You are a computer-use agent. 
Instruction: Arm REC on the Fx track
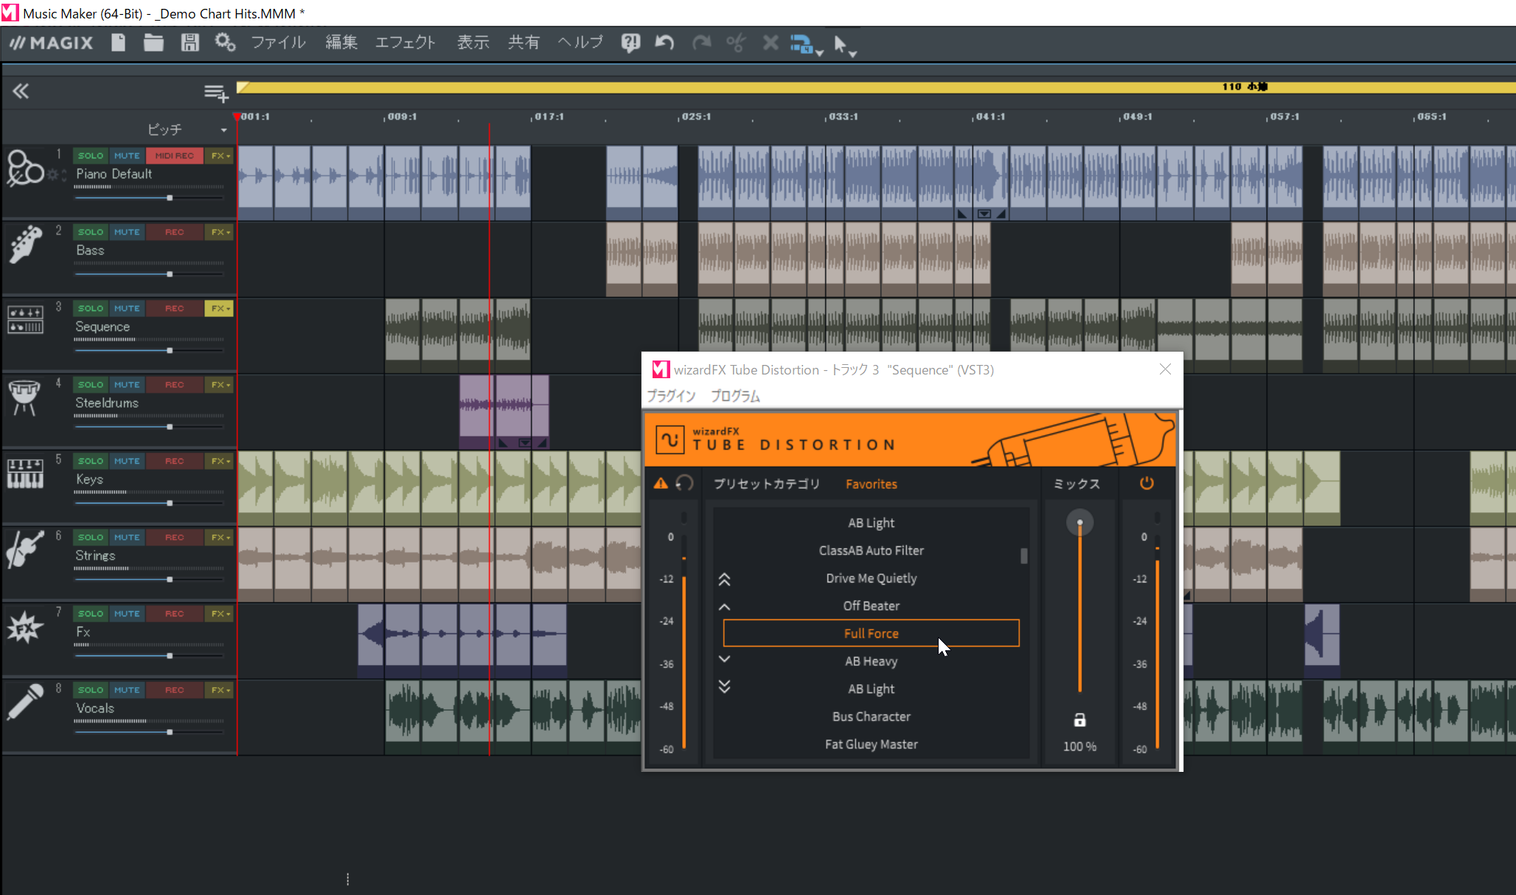tap(174, 613)
